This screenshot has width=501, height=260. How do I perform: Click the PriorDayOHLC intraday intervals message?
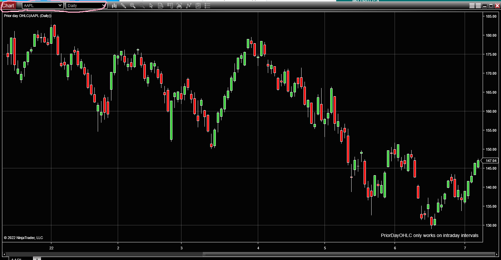point(430,235)
